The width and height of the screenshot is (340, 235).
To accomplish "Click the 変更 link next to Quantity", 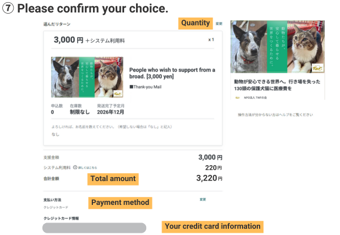I will pyautogui.click(x=219, y=24).
